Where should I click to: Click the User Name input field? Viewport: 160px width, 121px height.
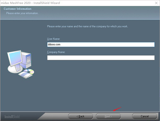tap(101, 45)
